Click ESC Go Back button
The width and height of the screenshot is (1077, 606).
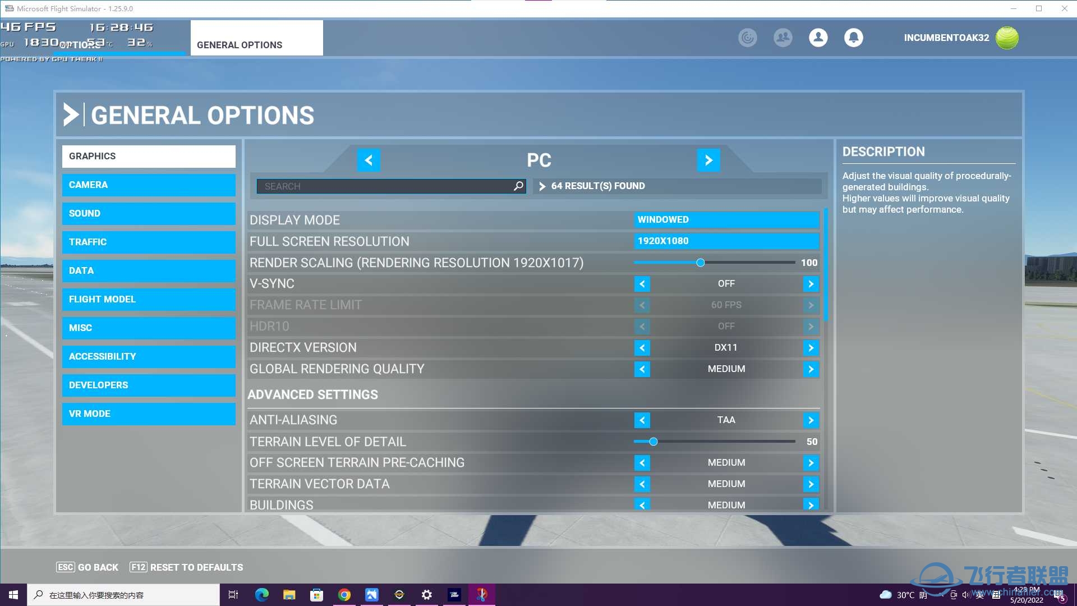(88, 567)
